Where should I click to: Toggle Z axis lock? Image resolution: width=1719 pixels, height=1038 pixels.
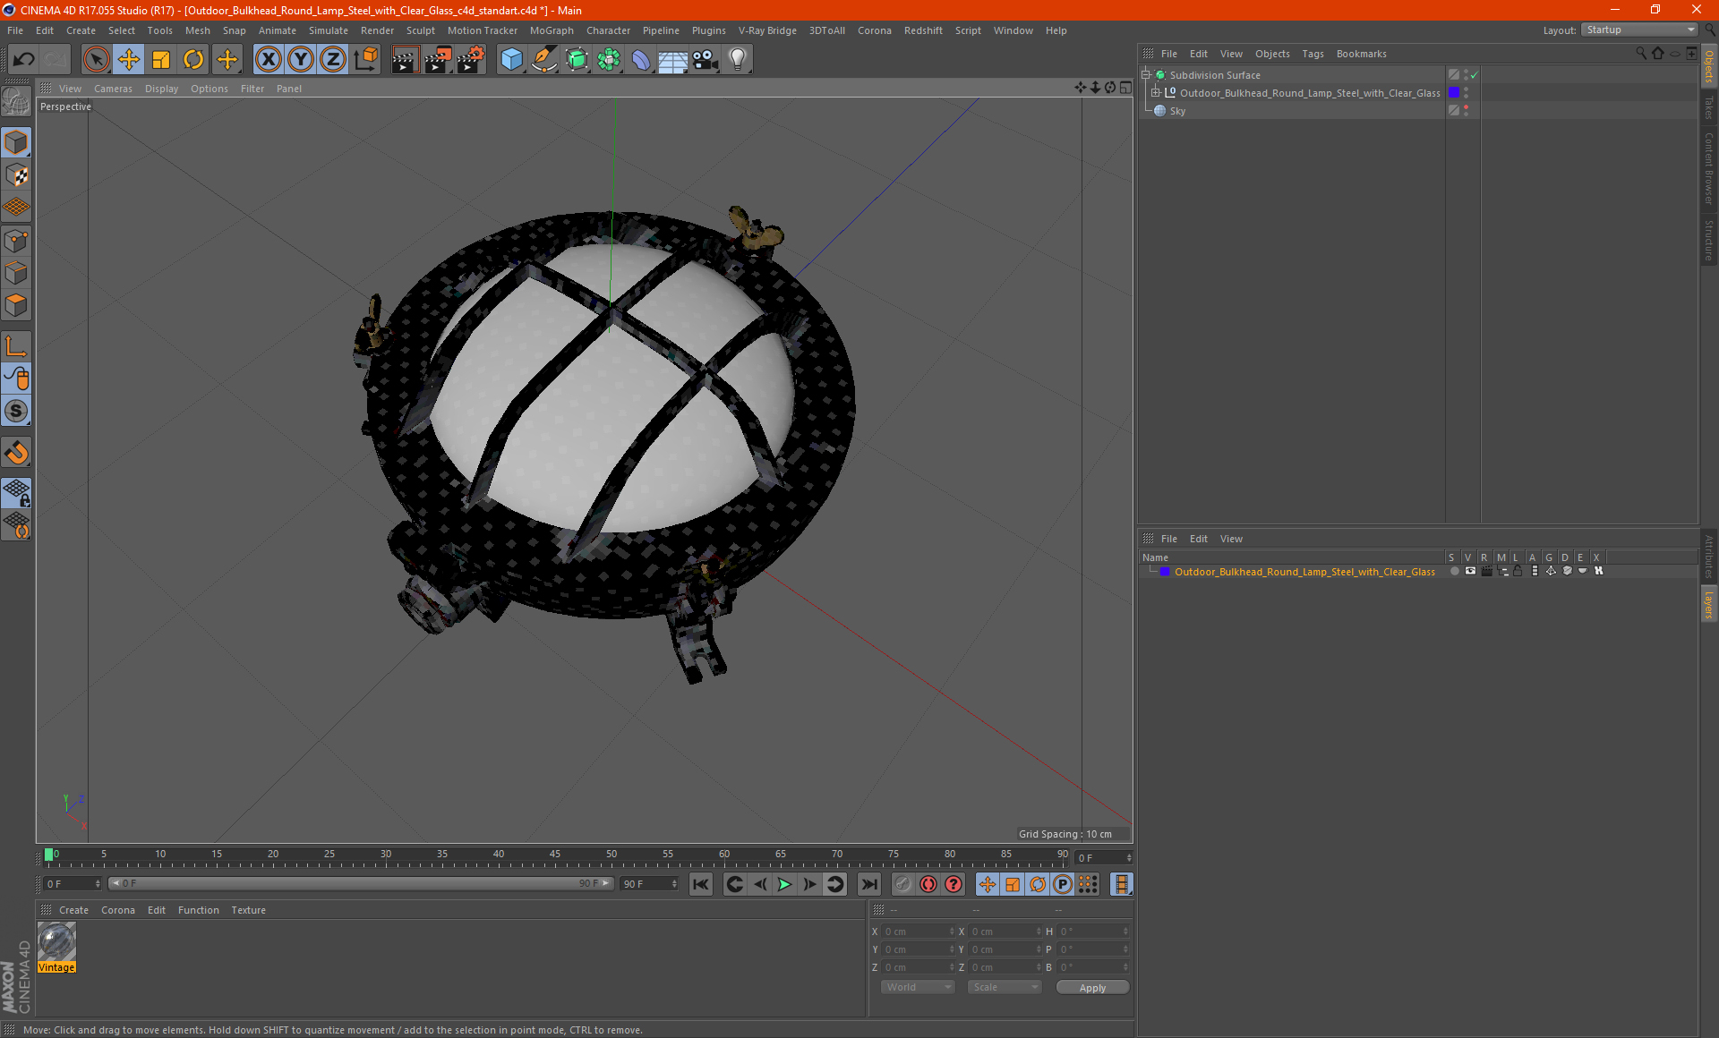coord(333,60)
